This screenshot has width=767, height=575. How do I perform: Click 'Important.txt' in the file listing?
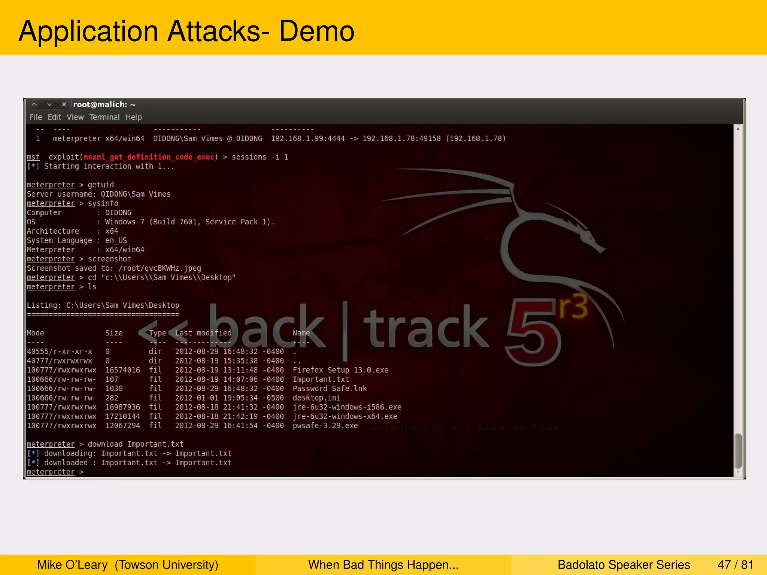[x=321, y=380]
